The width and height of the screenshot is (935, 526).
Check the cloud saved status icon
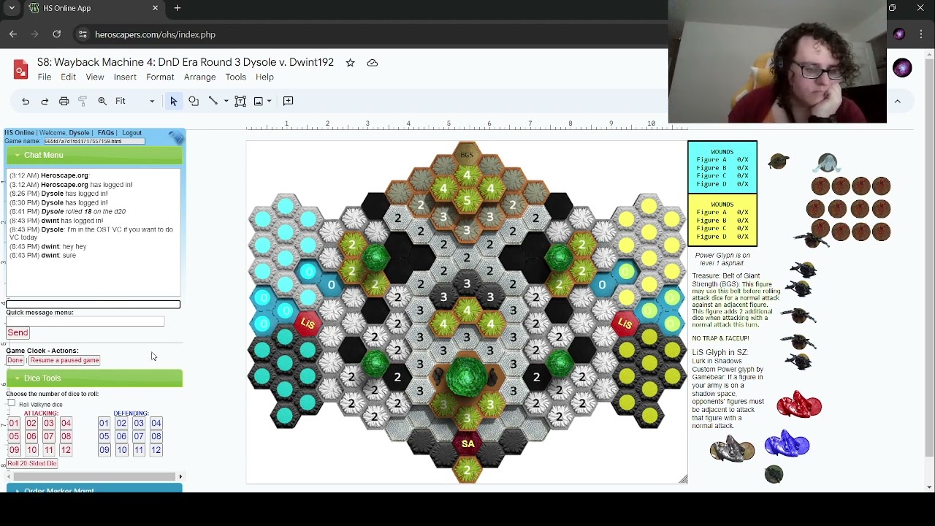pyautogui.click(x=373, y=63)
